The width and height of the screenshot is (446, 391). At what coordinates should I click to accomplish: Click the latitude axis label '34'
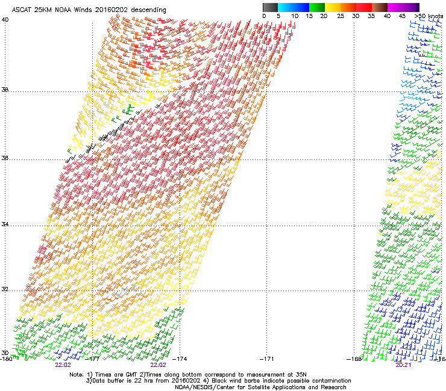tap(5, 224)
